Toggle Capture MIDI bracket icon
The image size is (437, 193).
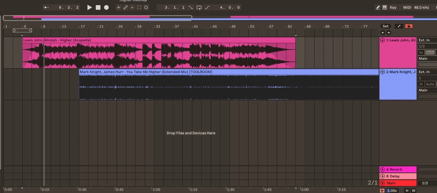[139, 7]
